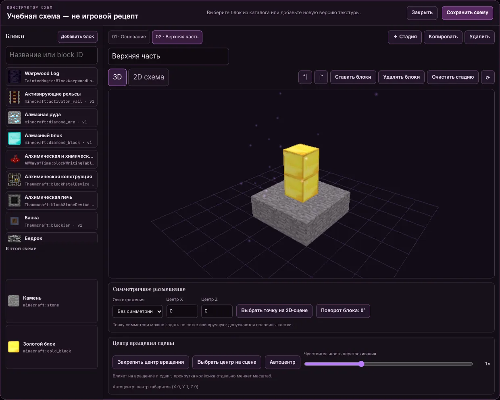
Task: Rotate scene right with the clockwise arrow
Action: 321,77
